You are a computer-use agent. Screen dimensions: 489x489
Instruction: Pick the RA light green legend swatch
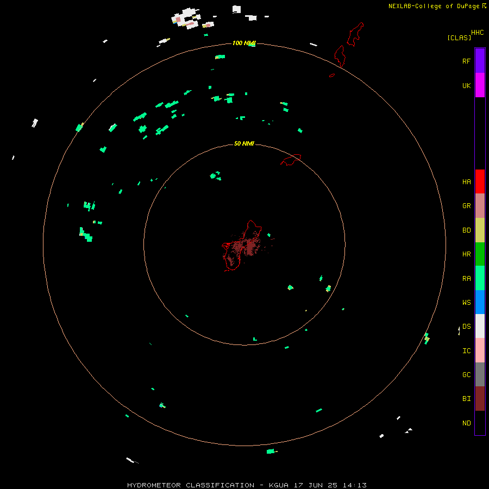480,278
